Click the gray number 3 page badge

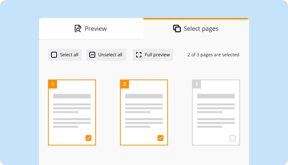pyautogui.click(x=196, y=84)
